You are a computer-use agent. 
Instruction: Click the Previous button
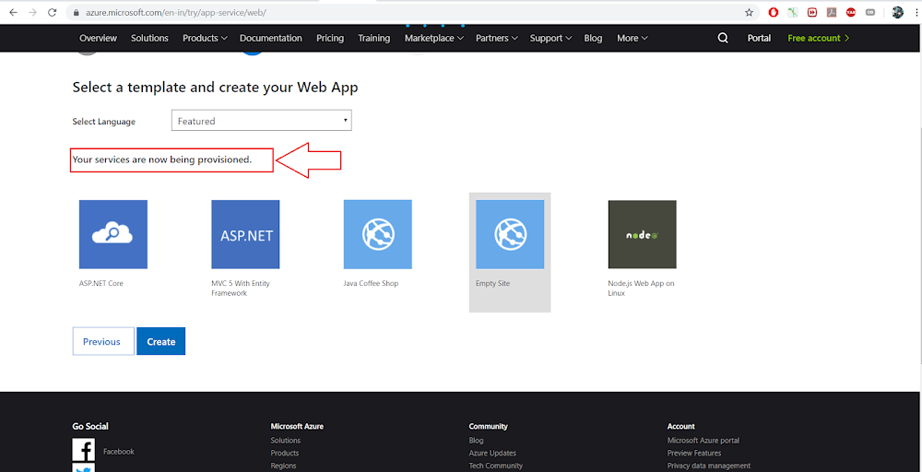pos(101,341)
